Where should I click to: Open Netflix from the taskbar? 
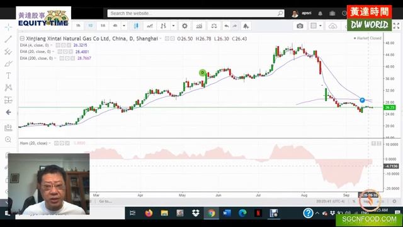[x=258, y=213]
